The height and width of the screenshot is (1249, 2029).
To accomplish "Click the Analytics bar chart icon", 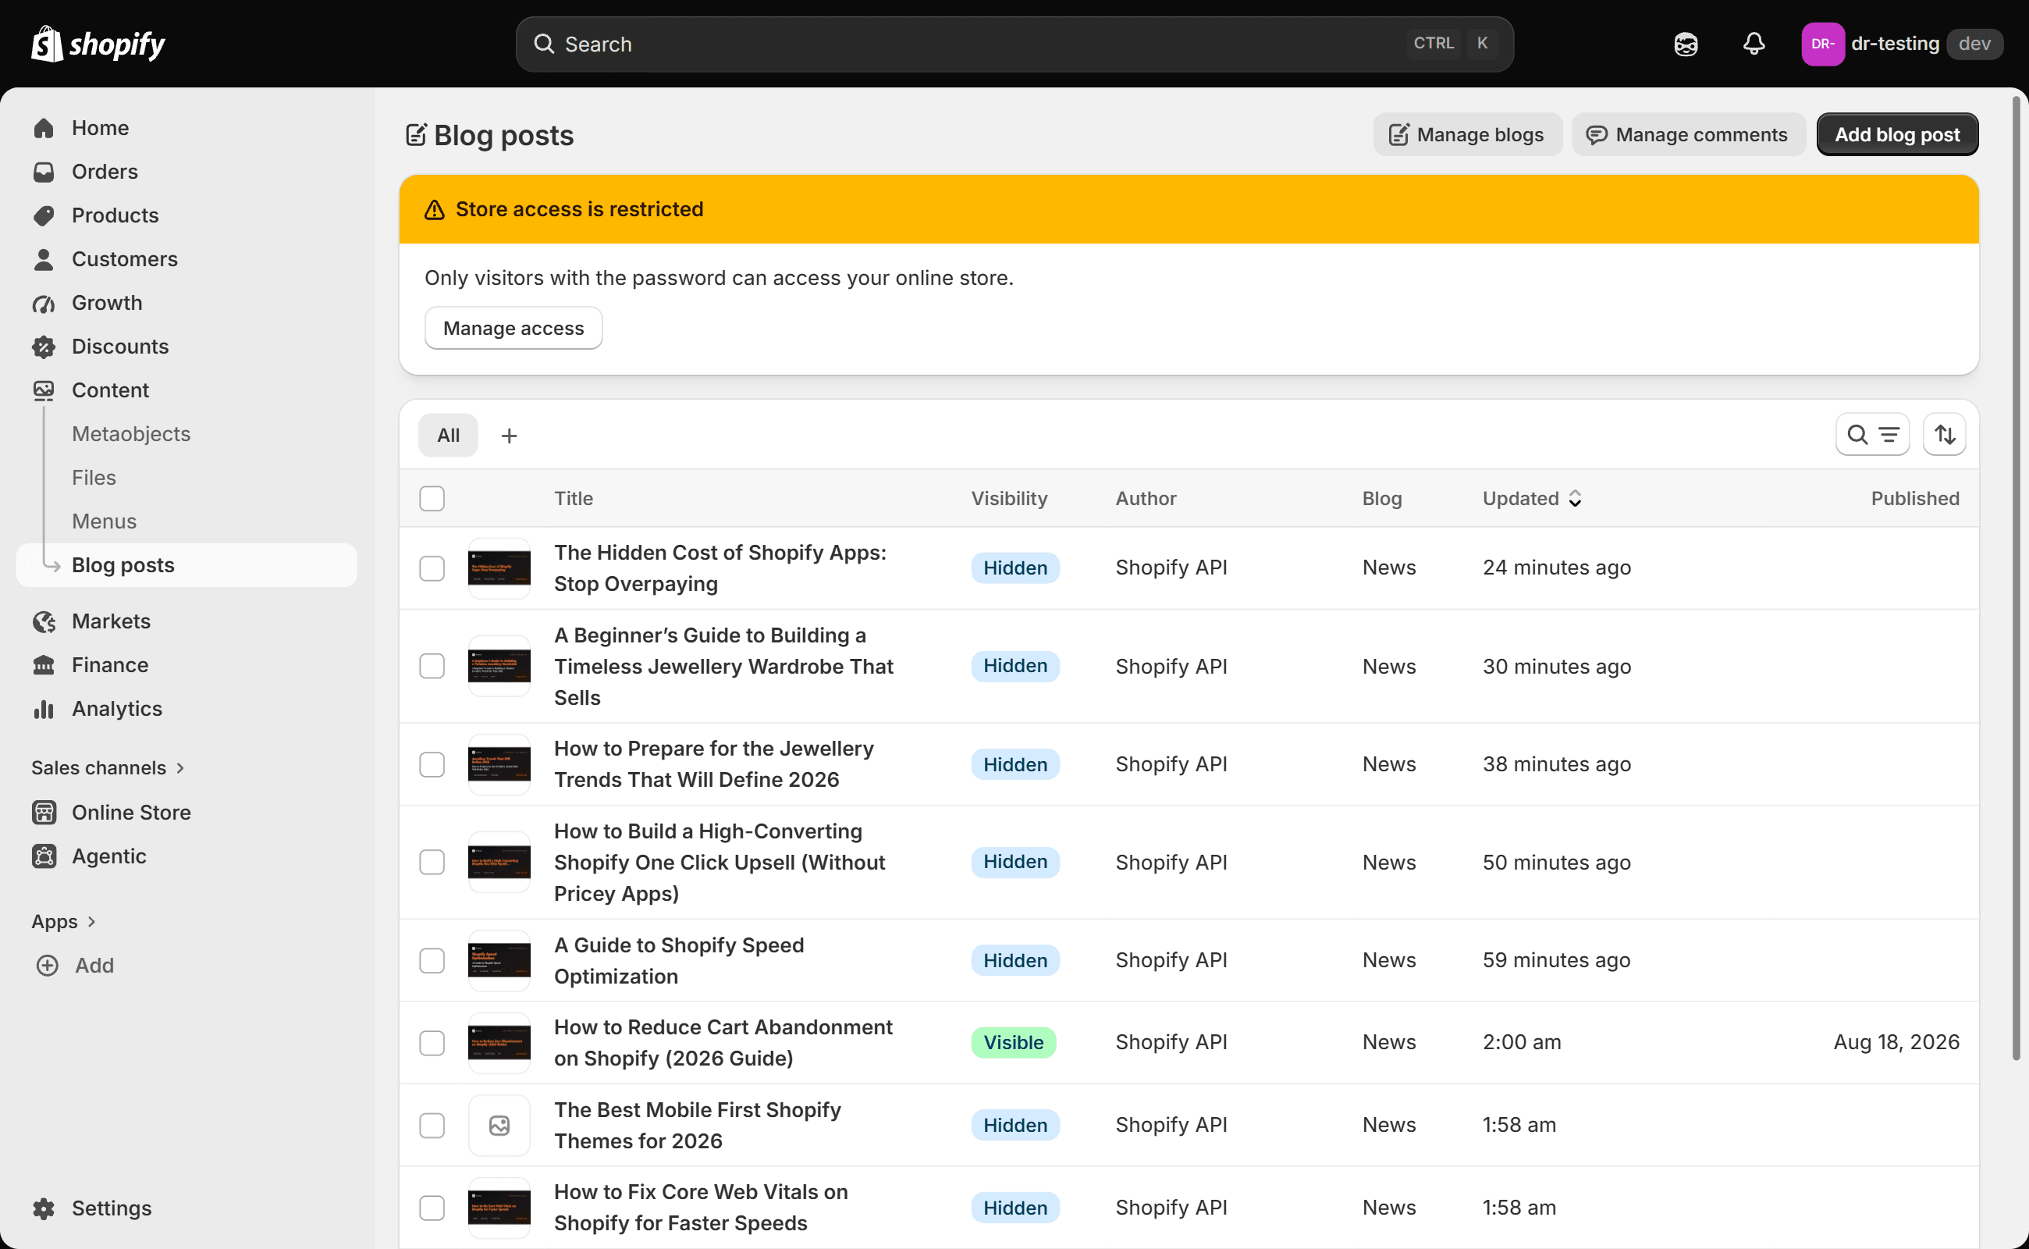I will click(44, 709).
